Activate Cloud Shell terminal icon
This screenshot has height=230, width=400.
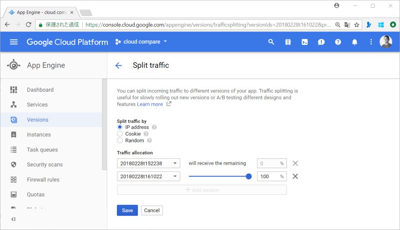click(x=305, y=42)
